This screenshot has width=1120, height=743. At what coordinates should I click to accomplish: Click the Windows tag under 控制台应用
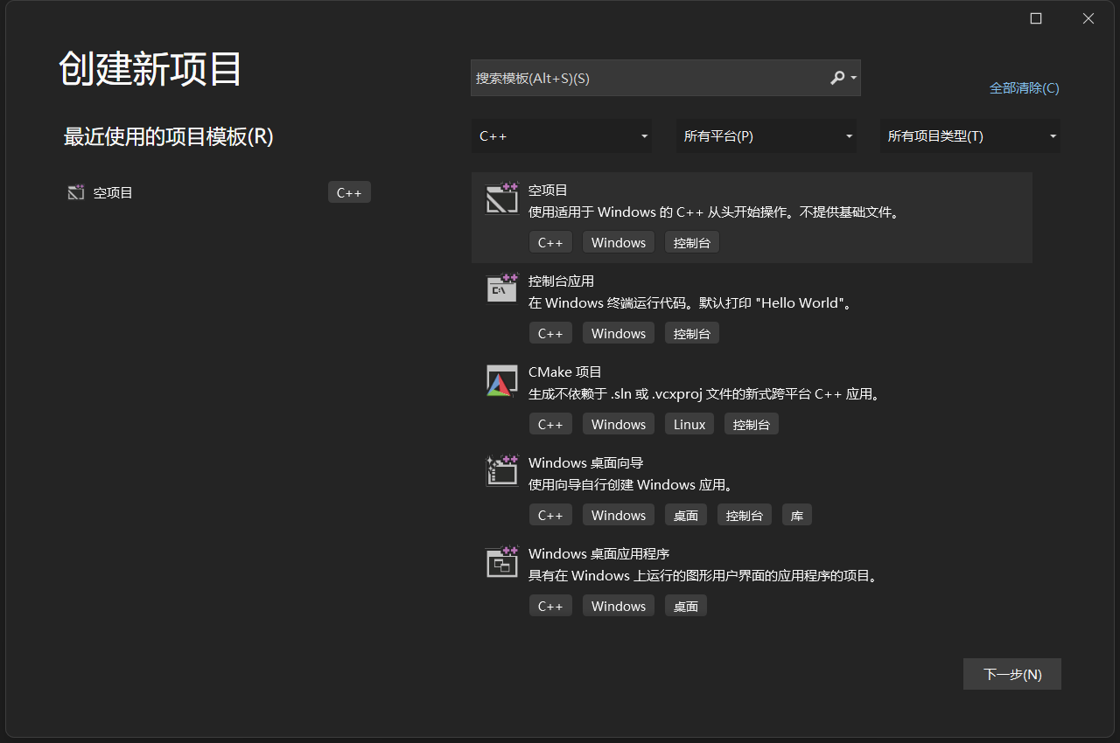(x=619, y=333)
